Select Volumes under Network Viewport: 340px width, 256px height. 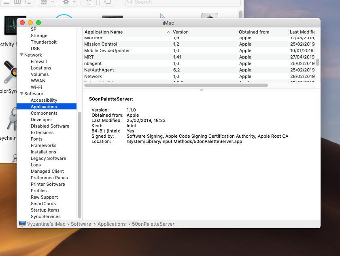(40, 74)
